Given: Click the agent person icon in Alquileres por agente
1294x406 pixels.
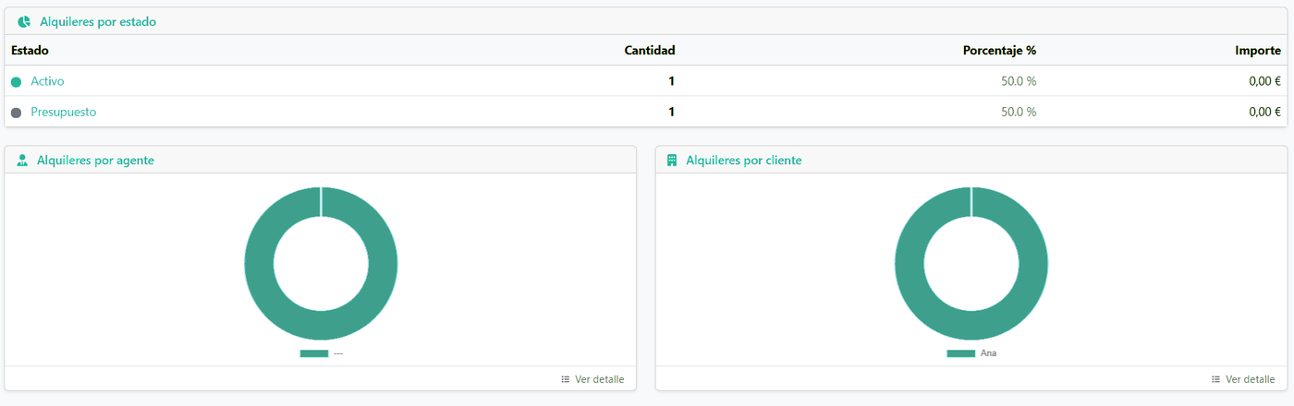Looking at the screenshot, I should point(22,161).
